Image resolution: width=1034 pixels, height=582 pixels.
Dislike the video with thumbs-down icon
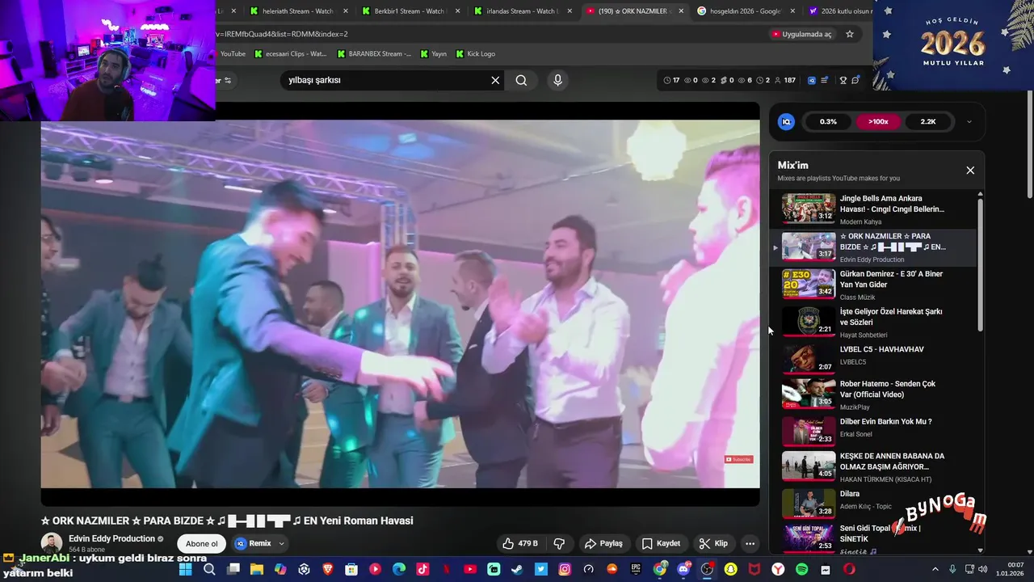coord(558,543)
